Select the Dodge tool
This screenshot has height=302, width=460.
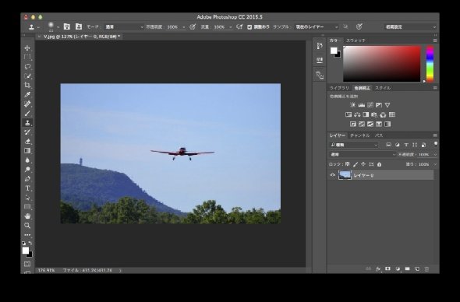tap(27, 170)
